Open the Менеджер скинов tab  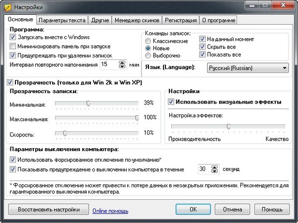pos(137,20)
